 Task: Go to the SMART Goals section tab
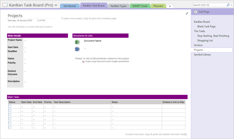140,6
